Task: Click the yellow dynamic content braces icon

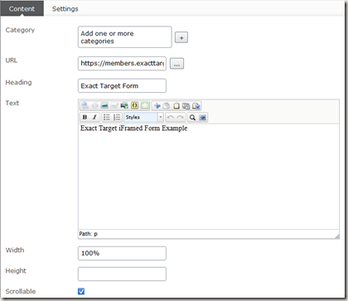Action: [134, 105]
